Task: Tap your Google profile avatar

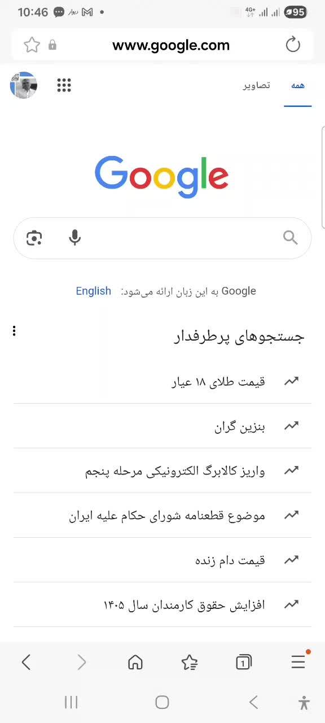Action: pos(24,85)
